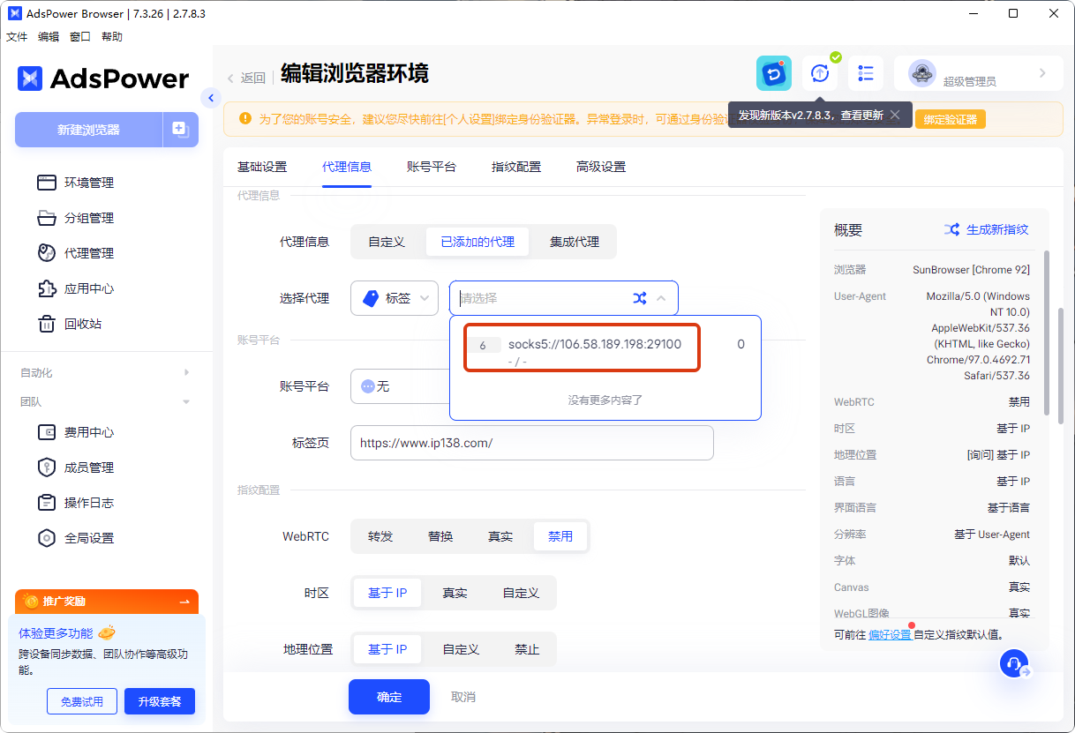Open 应用中心 puzzle icon
Image resolution: width=1075 pixels, height=733 pixels.
click(x=47, y=288)
